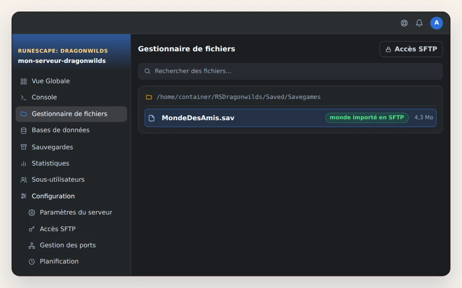Click the Sauvegardes archive icon
The image size is (462, 288).
click(24, 147)
